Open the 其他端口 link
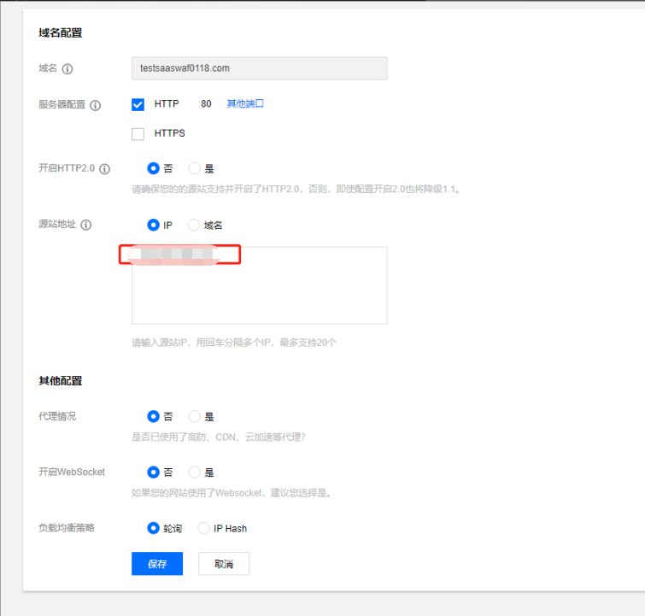This screenshot has width=645, height=616. 245,103
